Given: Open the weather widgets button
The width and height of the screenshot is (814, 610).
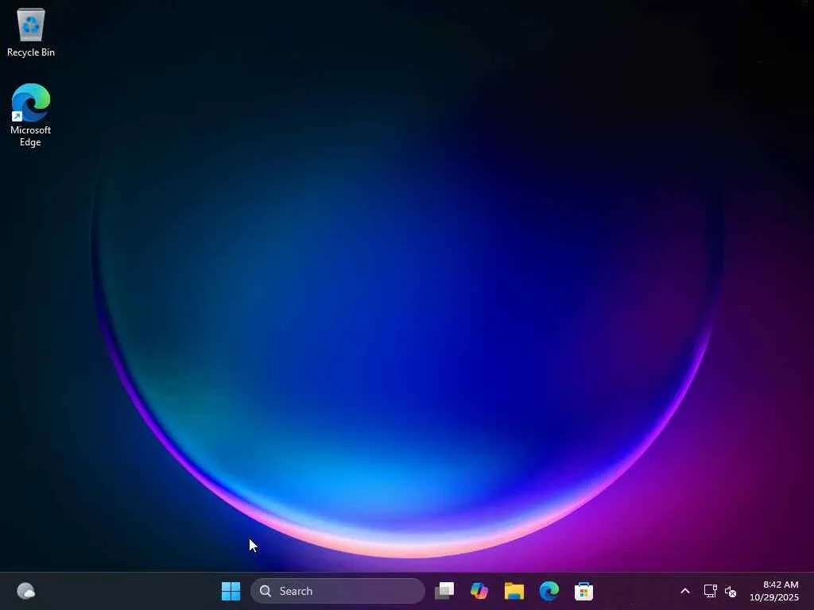Looking at the screenshot, I should 26,591.
